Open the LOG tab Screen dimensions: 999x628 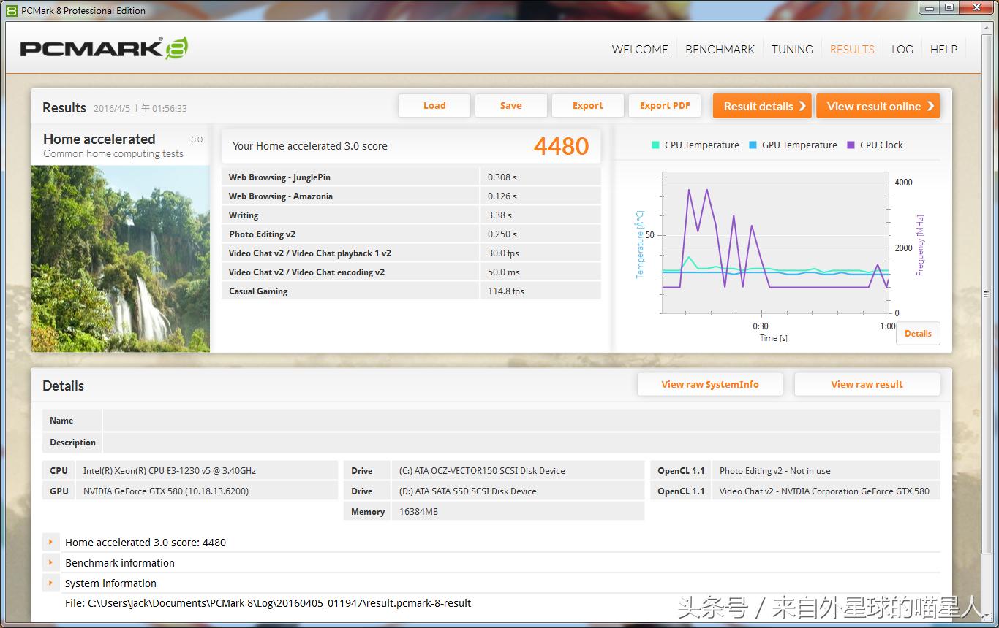click(902, 50)
